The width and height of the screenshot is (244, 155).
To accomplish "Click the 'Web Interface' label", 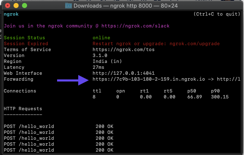I will point(23,73).
